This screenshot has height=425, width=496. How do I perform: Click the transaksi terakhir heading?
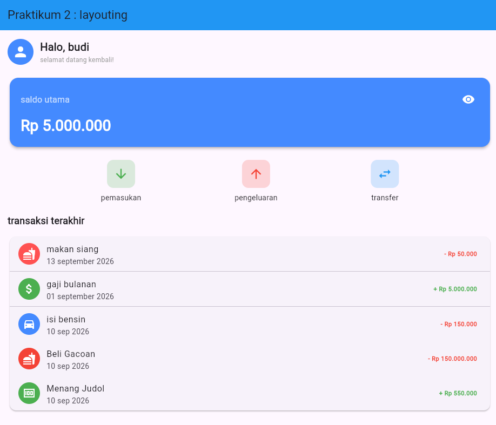46,221
